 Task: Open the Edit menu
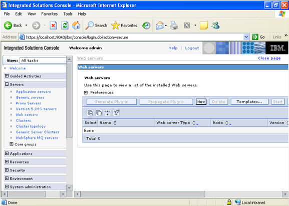click(19, 14)
